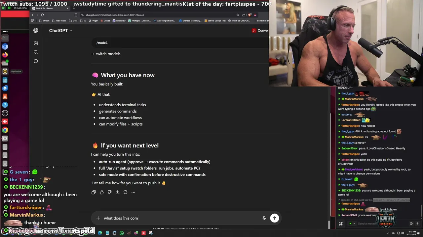Image resolution: width=423 pixels, height=237 pixels.
Task: Start a new chat from sidebar
Action: [x=36, y=43]
